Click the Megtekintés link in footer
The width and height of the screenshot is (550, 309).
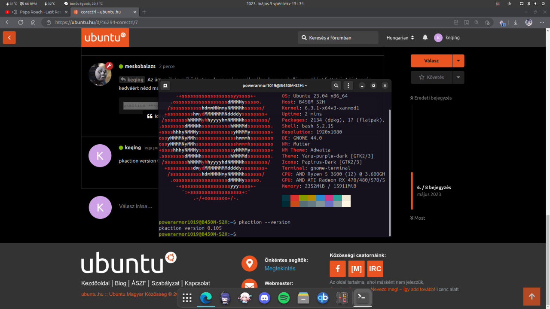280,268
